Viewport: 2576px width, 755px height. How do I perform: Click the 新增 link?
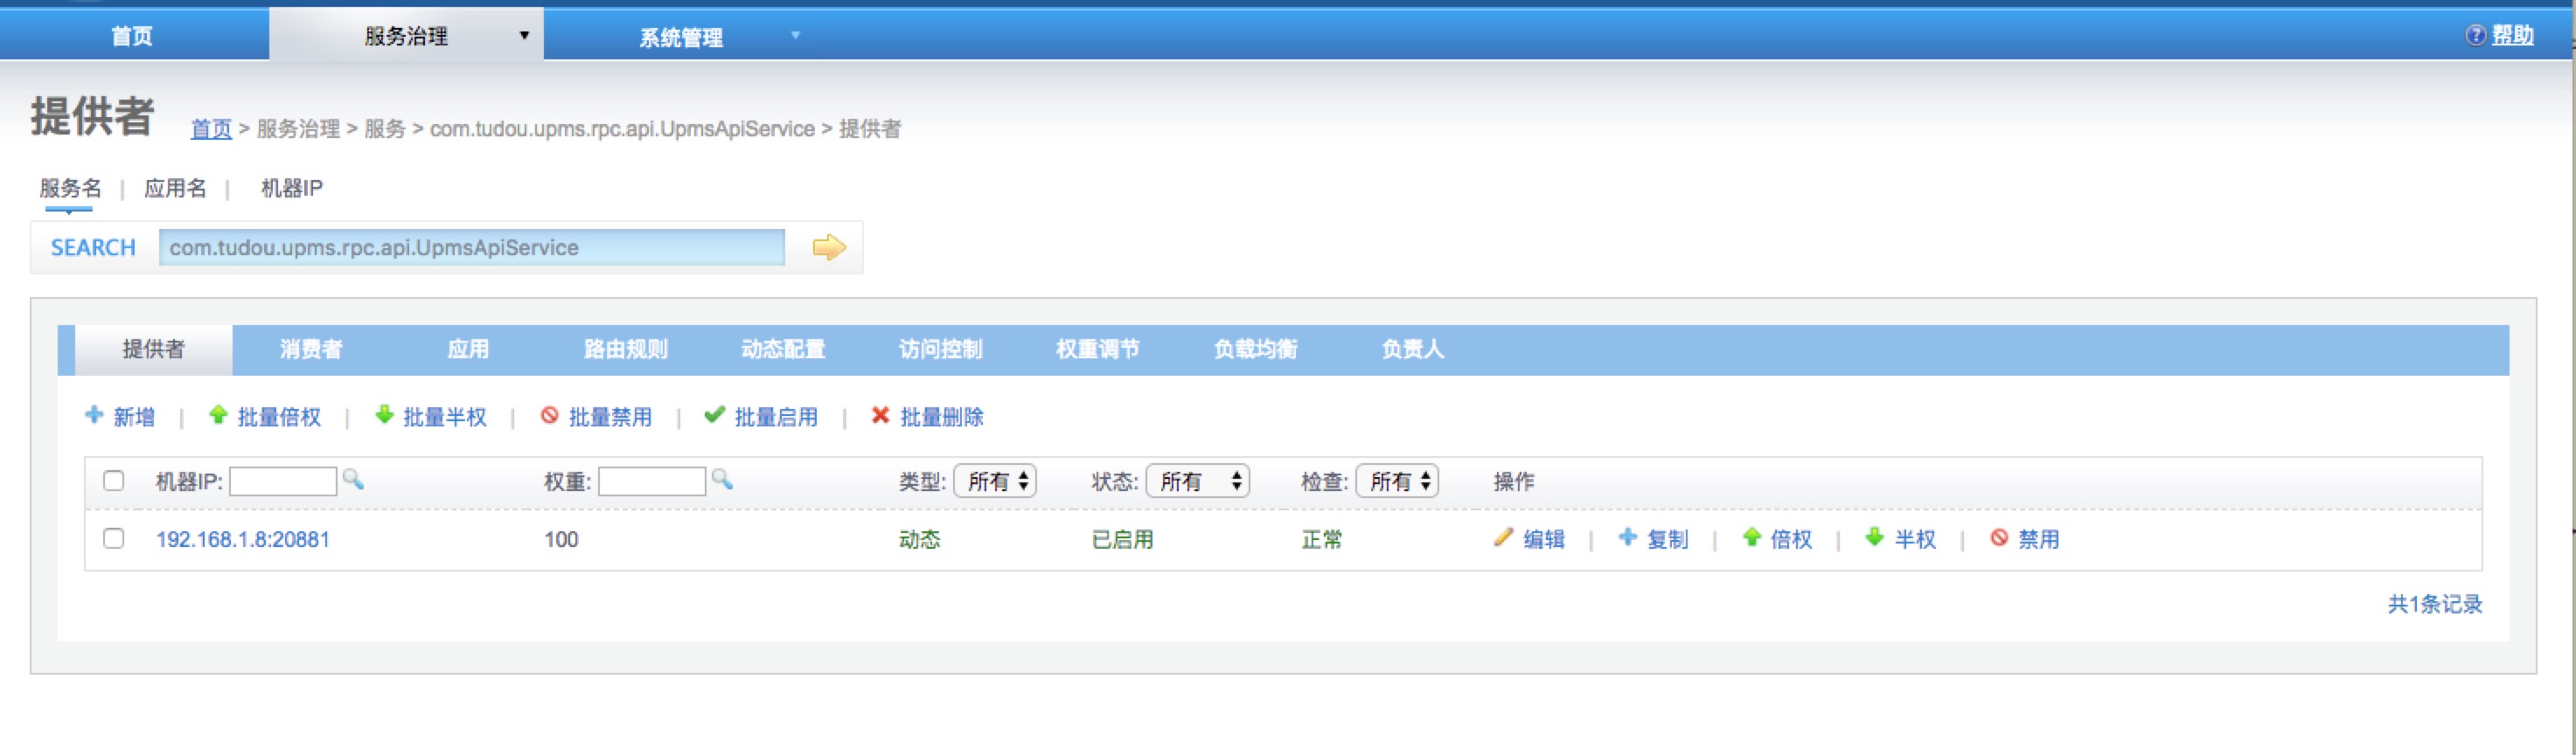[x=134, y=416]
